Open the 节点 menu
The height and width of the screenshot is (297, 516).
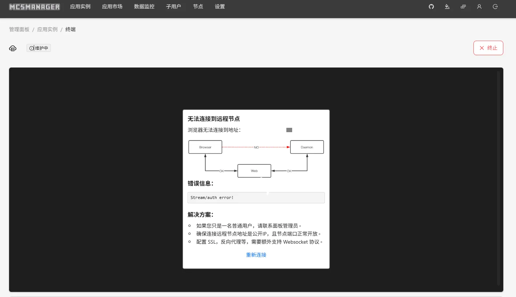pyautogui.click(x=198, y=6)
